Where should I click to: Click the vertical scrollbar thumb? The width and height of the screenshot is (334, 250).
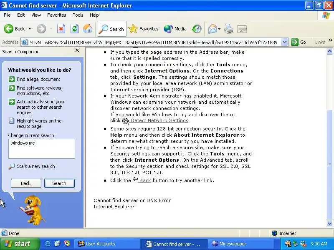pyautogui.click(x=329, y=164)
